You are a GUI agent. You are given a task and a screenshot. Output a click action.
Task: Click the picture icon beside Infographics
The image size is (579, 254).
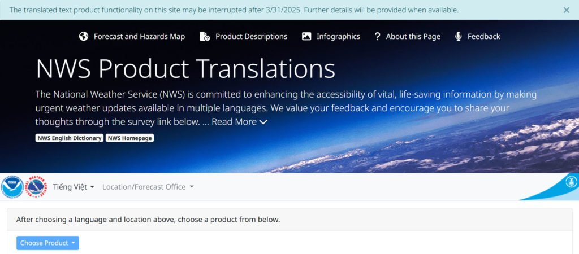tap(306, 36)
